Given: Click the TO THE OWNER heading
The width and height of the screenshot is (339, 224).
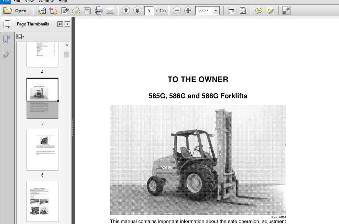Looking at the screenshot, I should (x=198, y=79).
